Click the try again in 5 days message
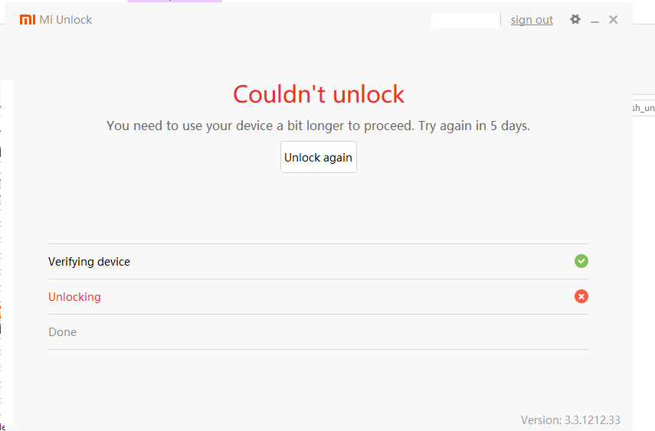The width and height of the screenshot is (655, 431). point(318,126)
